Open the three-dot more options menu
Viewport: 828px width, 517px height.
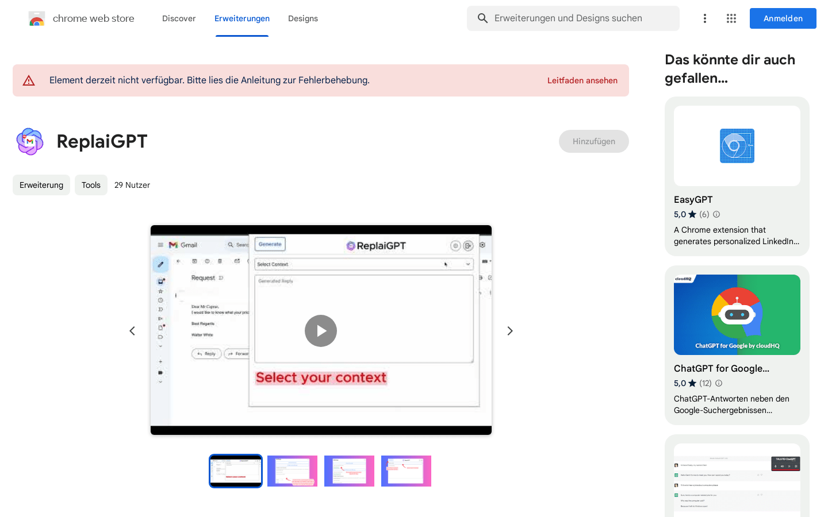pos(704,18)
